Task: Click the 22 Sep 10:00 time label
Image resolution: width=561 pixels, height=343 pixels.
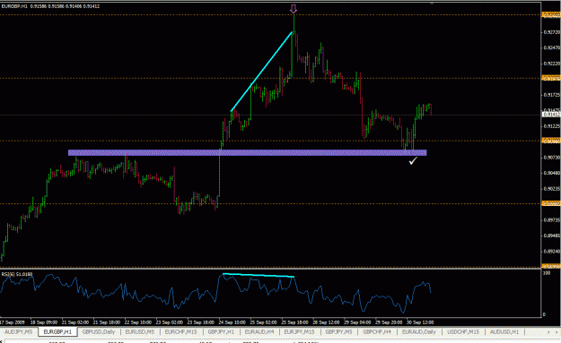Action: tap(137, 322)
